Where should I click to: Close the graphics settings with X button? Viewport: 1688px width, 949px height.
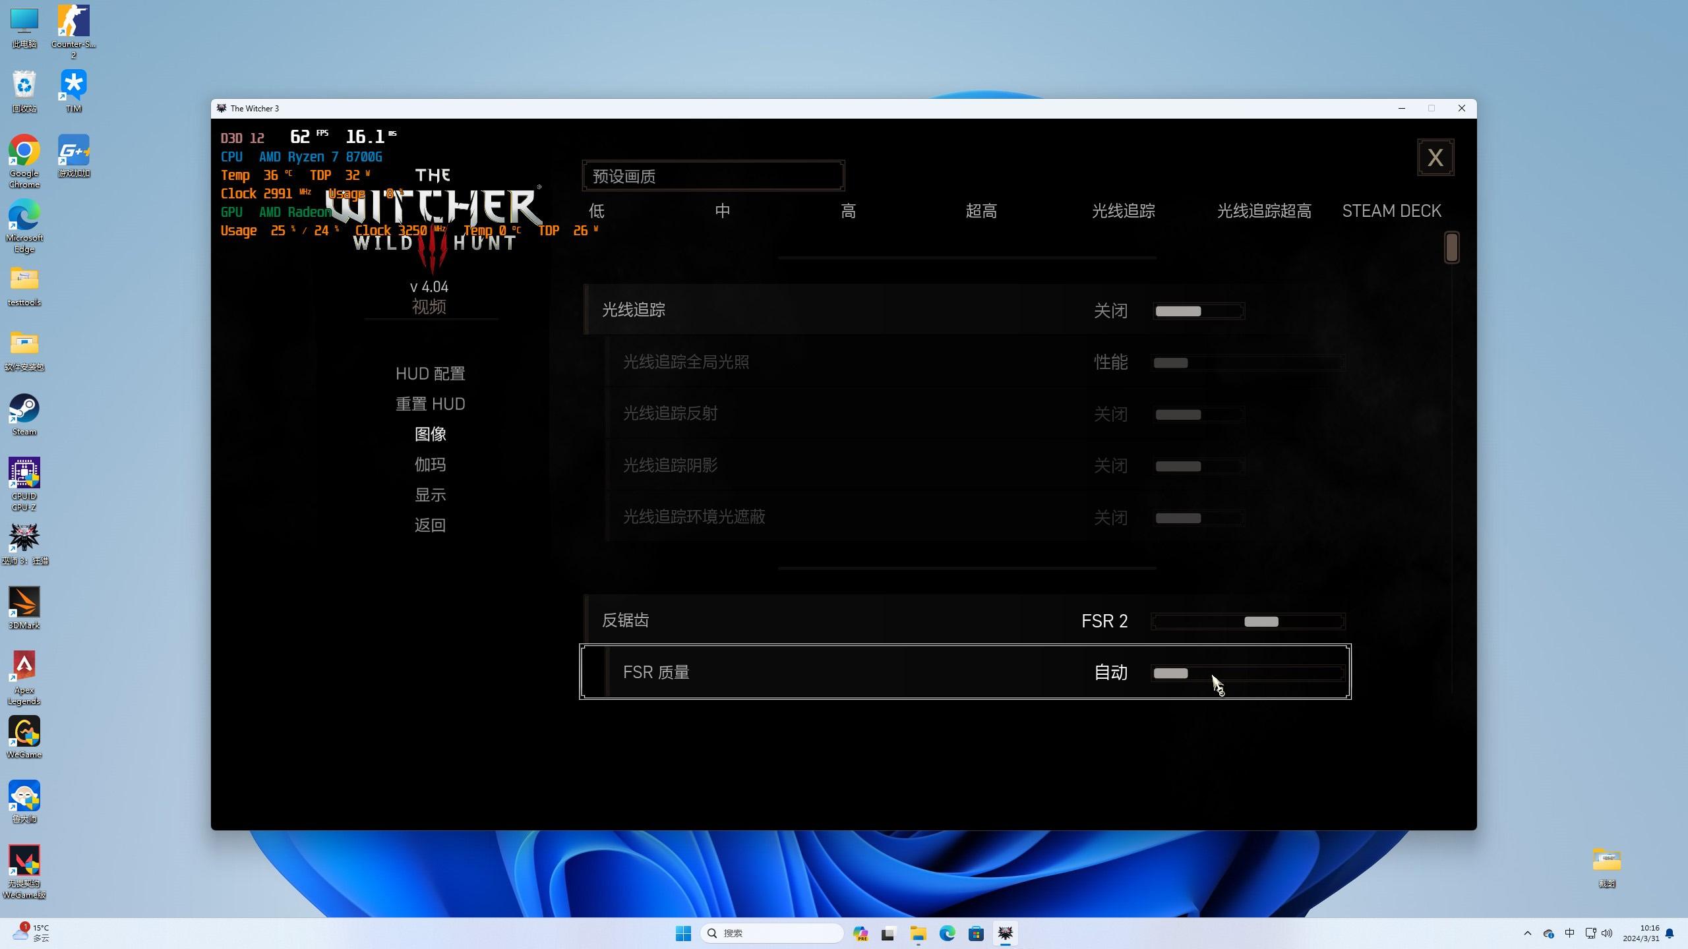[1435, 158]
